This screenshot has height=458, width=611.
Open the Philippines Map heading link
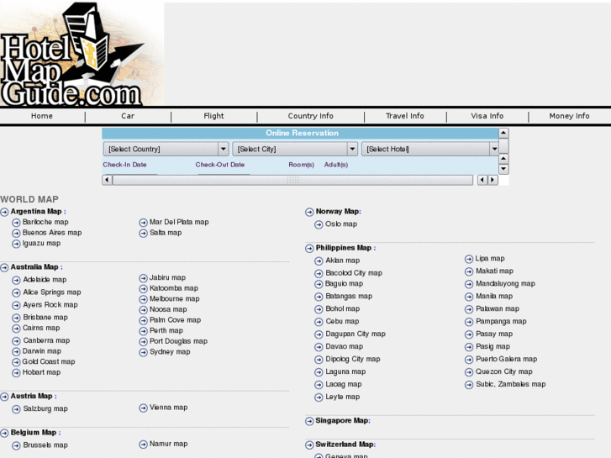click(x=343, y=248)
